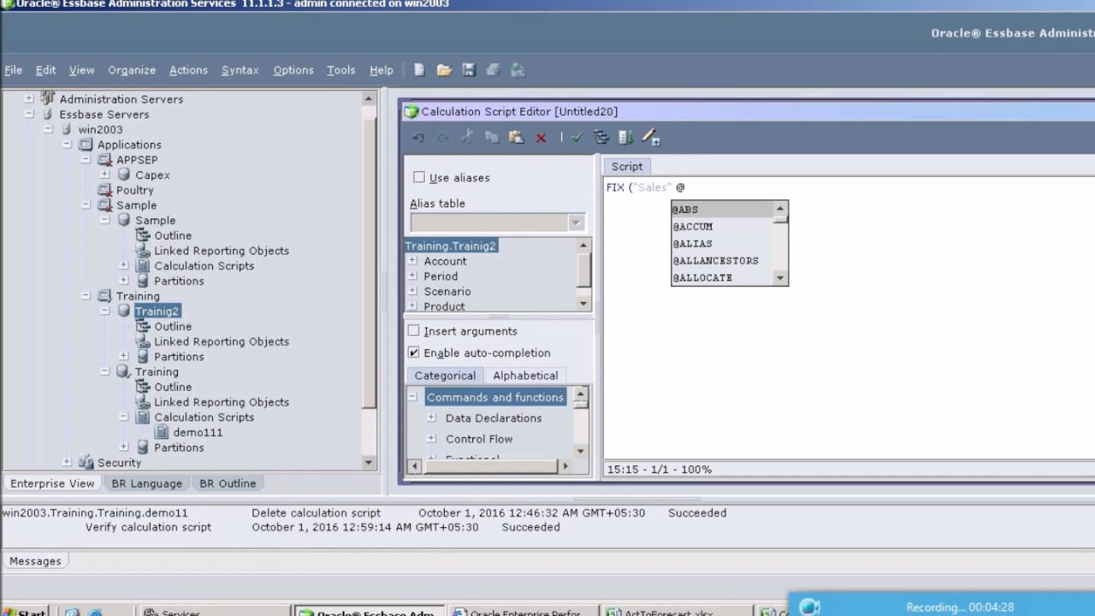This screenshot has height=616, width=1095.
Task: Open the Actions menu
Action: 188,70
